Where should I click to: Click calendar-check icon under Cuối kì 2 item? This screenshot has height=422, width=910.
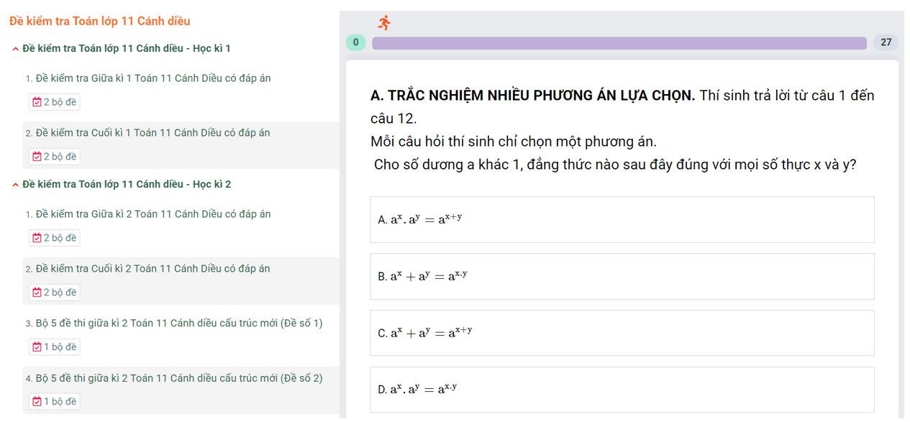click(x=37, y=293)
